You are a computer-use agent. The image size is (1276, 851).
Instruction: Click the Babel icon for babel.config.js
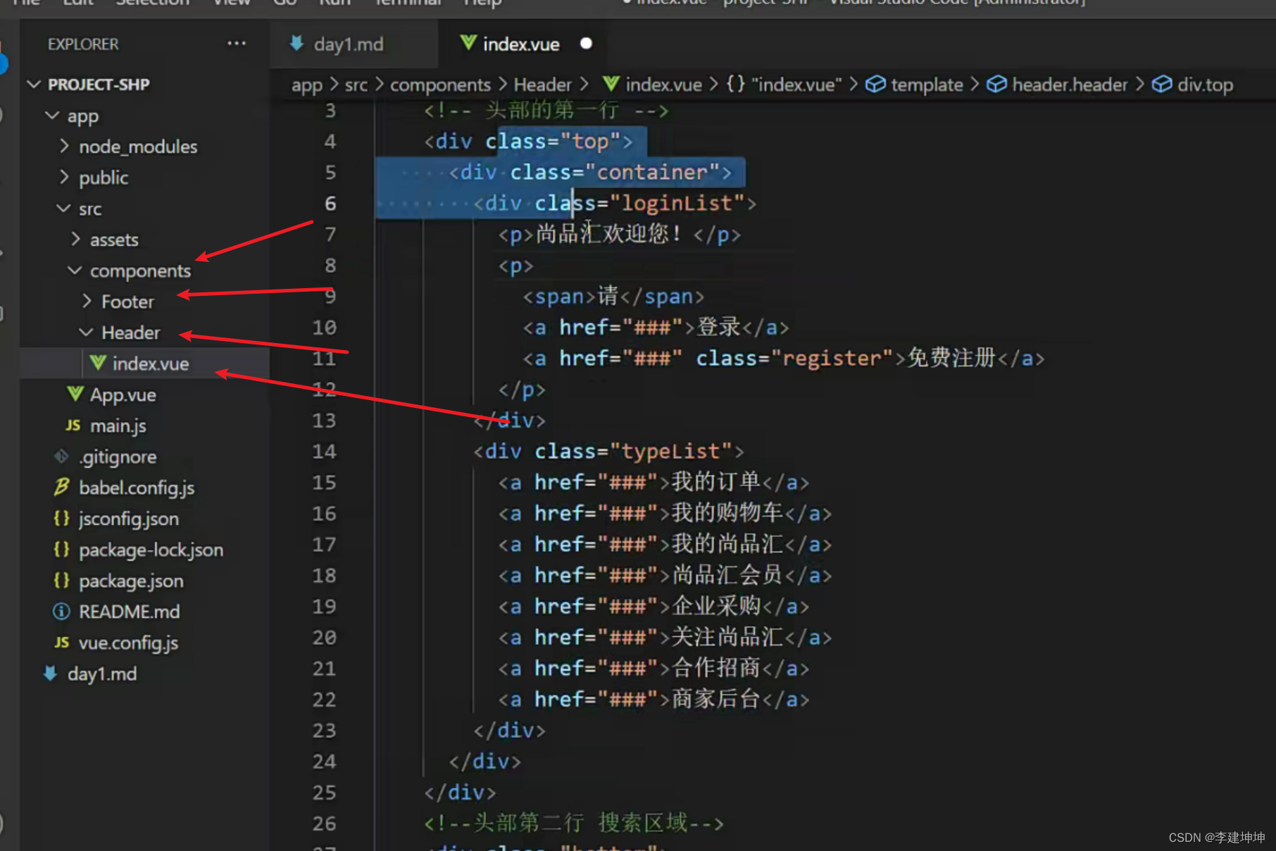[62, 487]
